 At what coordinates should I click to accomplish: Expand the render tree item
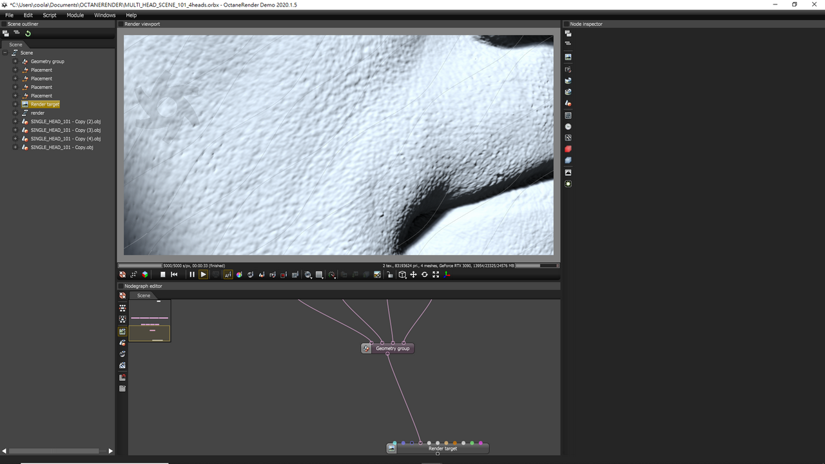tap(15, 113)
